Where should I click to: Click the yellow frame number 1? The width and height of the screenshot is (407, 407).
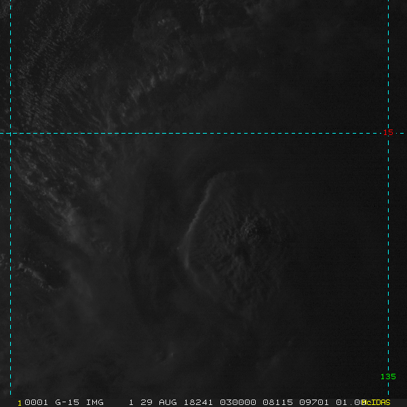click(20, 403)
